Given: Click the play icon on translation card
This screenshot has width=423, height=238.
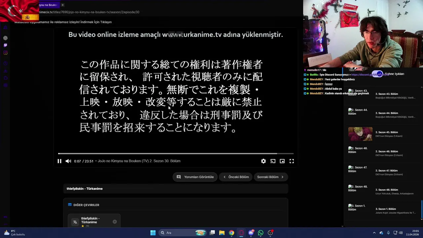Looking at the screenshot, I should click(x=115, y=221).
